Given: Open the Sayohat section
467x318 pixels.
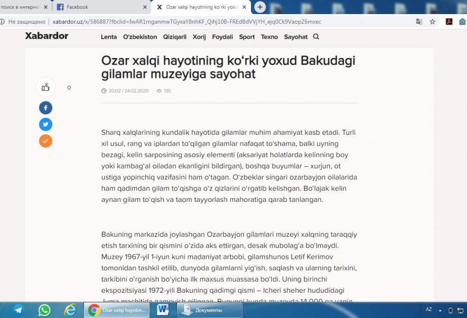Looking at the screenshot, I should pos(296,37).
